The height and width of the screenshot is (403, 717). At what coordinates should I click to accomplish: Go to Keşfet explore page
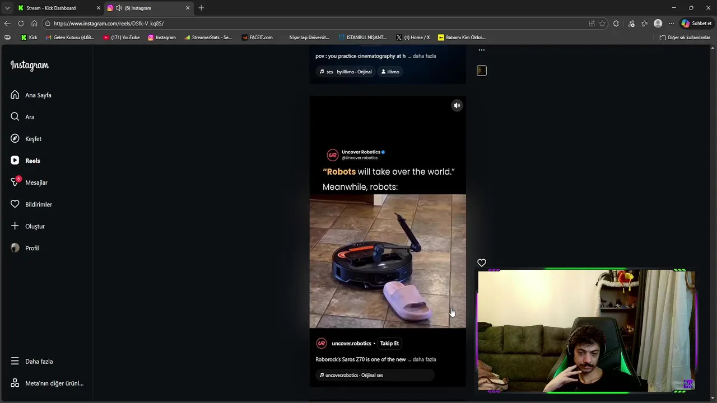[26, 139]
